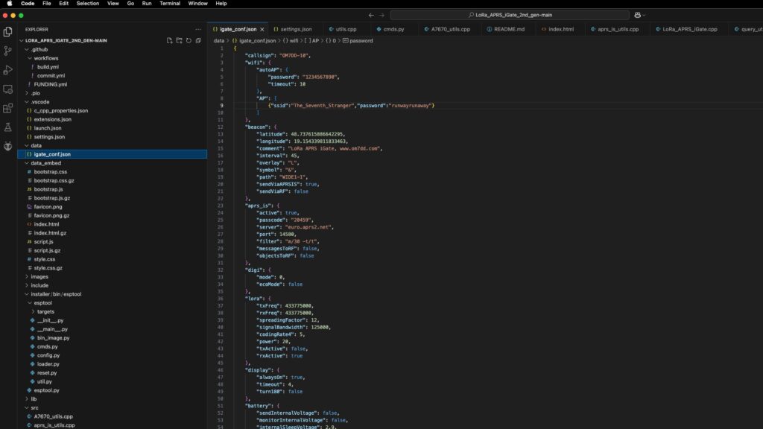Open the Testing flask icon view
763x429 pixels.
click(8, 127)
